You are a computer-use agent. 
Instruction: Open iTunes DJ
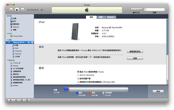(x=15, y=63)
